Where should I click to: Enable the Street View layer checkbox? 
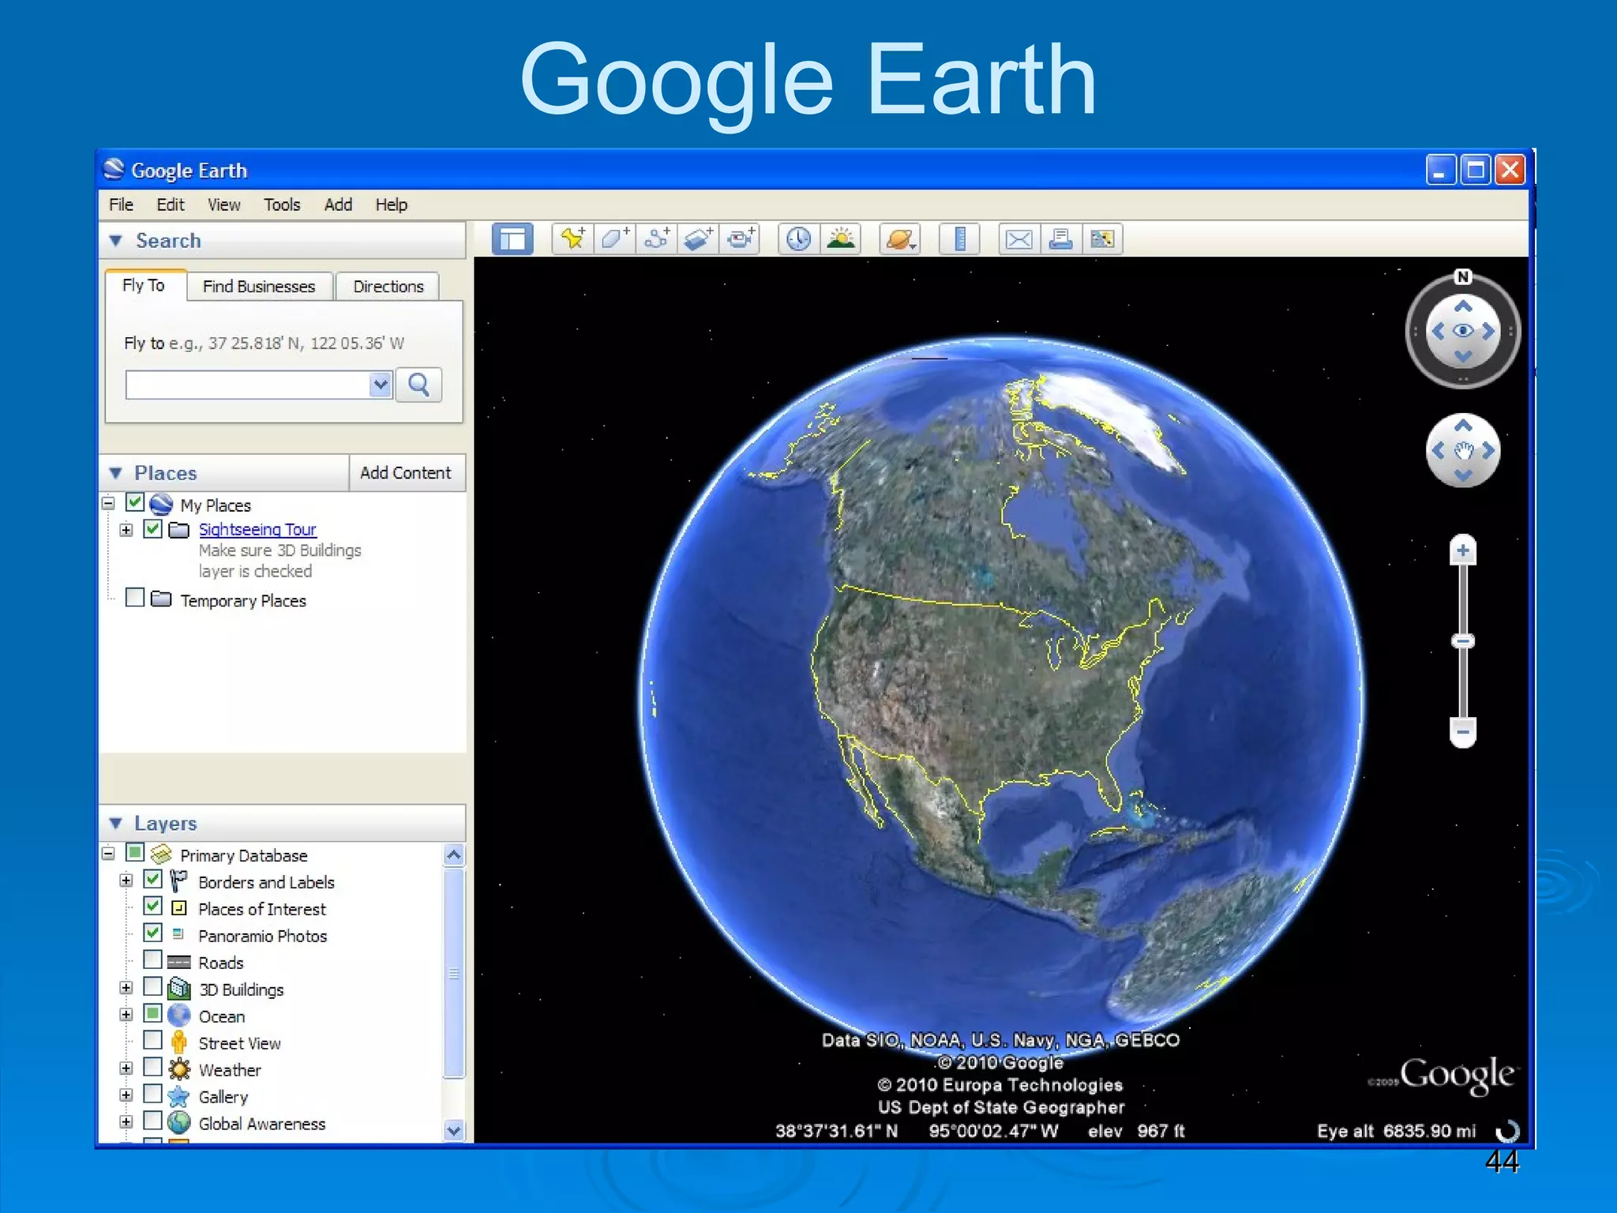[153, 1041]
